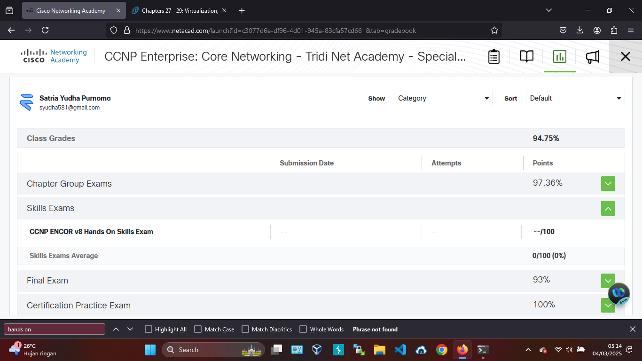Click the taskbar Search box

[x=213, y=350]
